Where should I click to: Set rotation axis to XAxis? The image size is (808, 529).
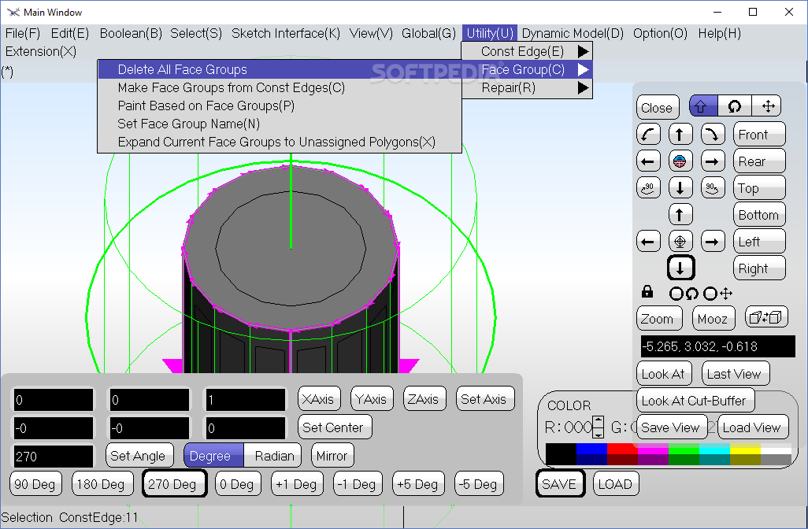[x=319, y=398]
